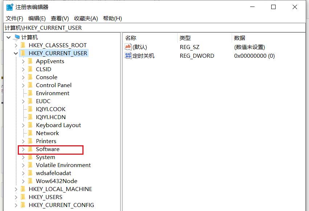The height and width of the screenshot is (211, 309).
Task: Click the 名称 column header
Action: tap(131, 38)
